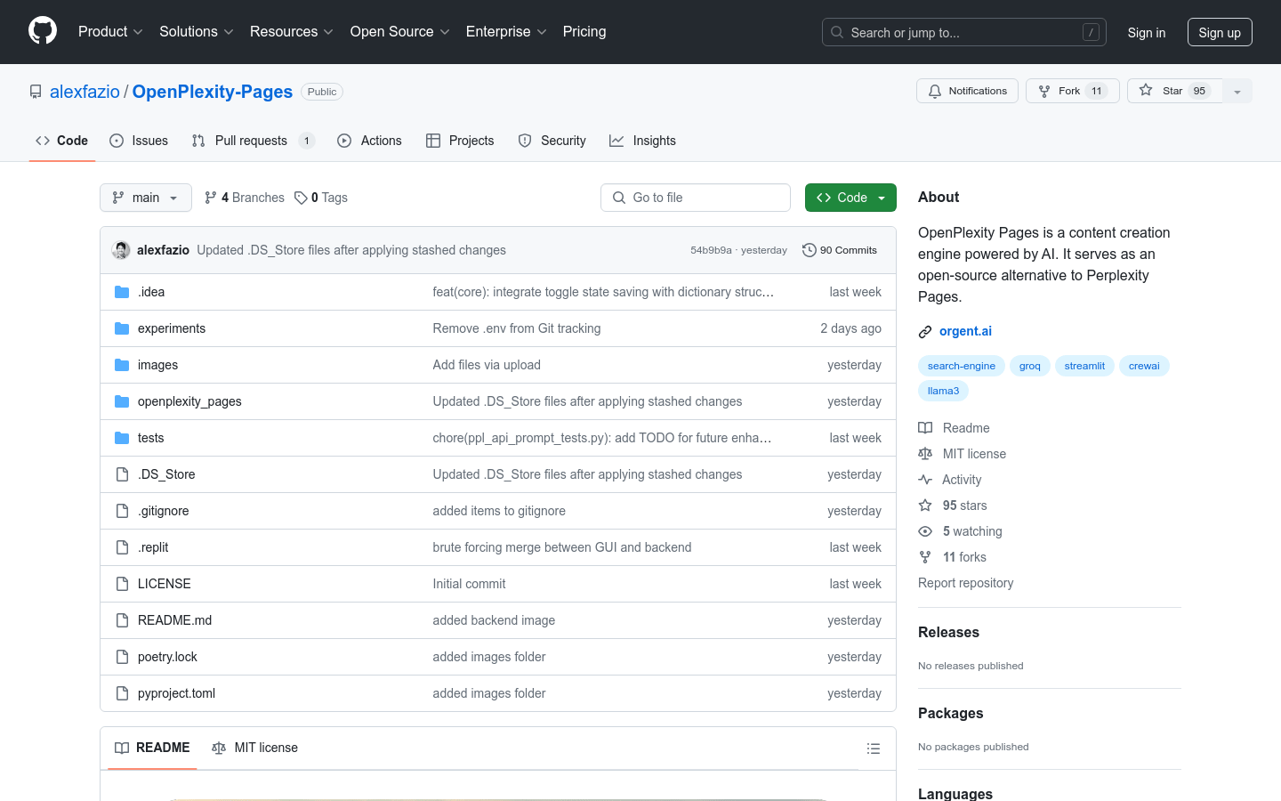Image resolution: width=1281 pixels, height=801 pixels.
Task: Click the experiments folder icon
Action: click(x=122, y=328)
